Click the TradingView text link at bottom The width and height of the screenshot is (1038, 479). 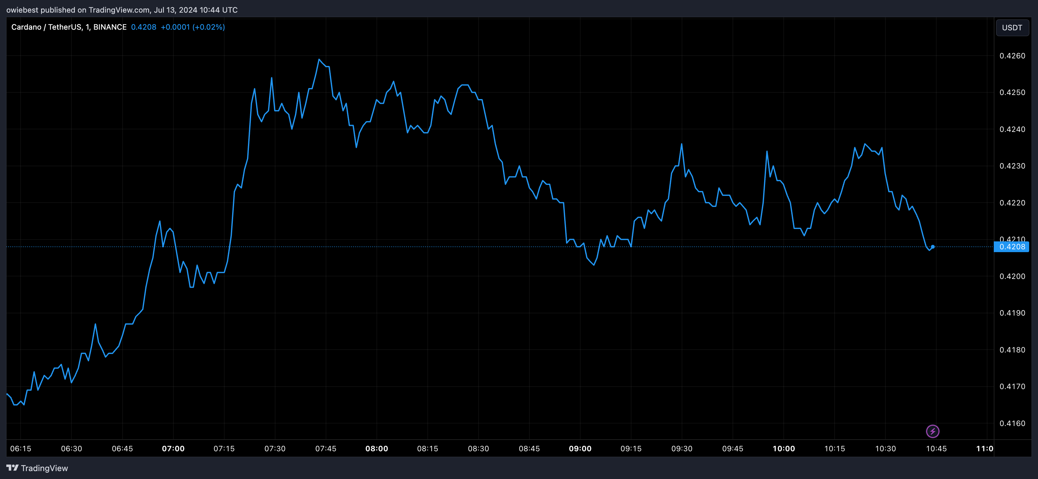(x=44, y=468)
